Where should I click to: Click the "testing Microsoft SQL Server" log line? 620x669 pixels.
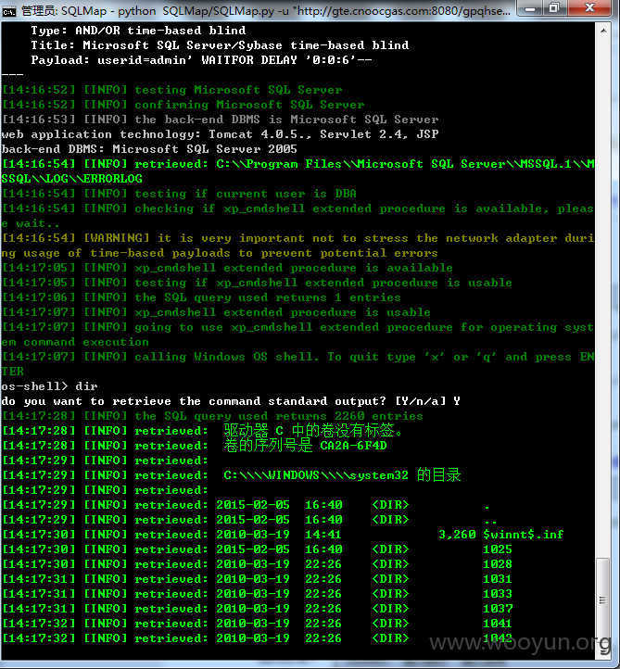172,90
